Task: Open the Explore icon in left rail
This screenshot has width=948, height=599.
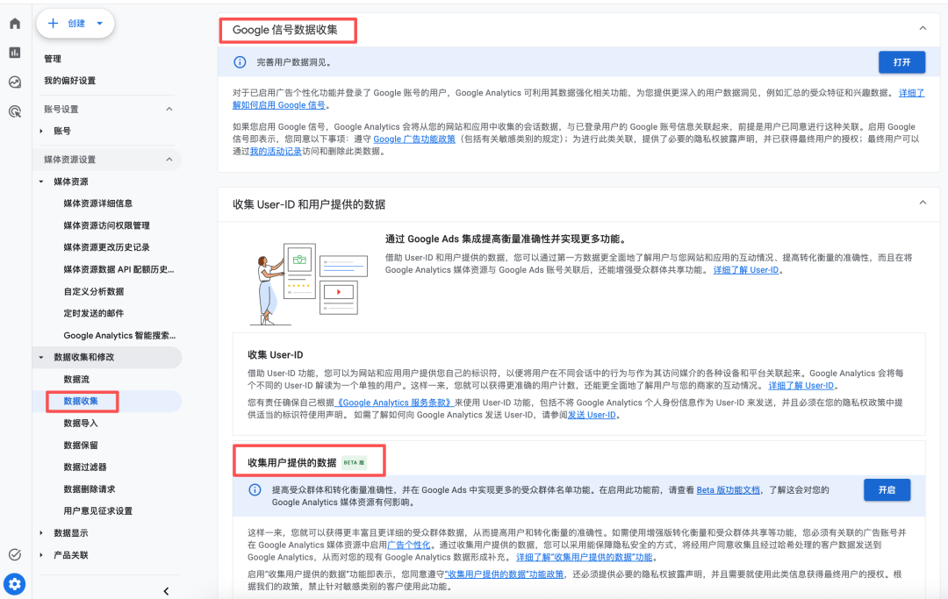Action: 15,82
